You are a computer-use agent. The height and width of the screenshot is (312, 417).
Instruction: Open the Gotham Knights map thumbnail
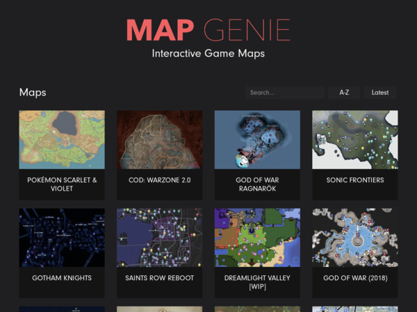coord(62,238)
